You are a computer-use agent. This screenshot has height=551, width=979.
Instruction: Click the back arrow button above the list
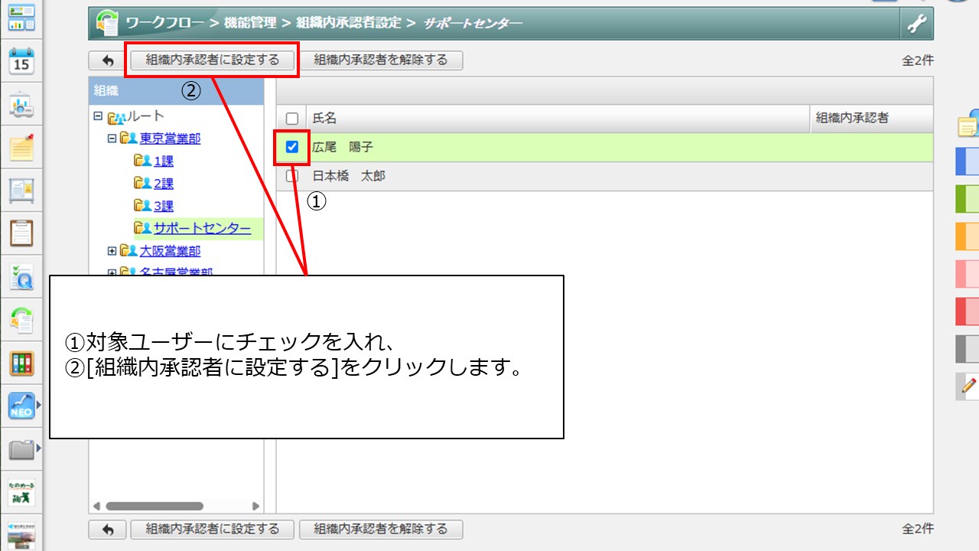107,60
